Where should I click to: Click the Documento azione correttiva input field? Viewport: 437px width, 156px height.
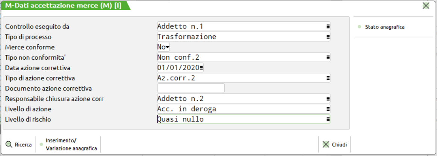click(x=191, y=88)
